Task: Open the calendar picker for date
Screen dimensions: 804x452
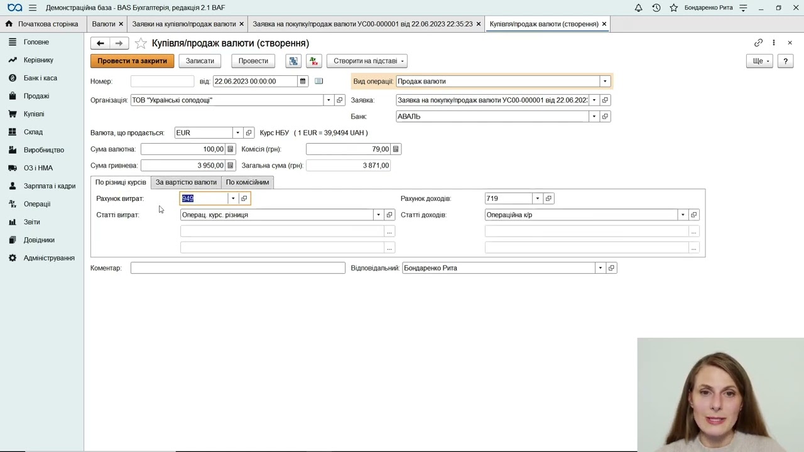Action: tap(303, 81)
